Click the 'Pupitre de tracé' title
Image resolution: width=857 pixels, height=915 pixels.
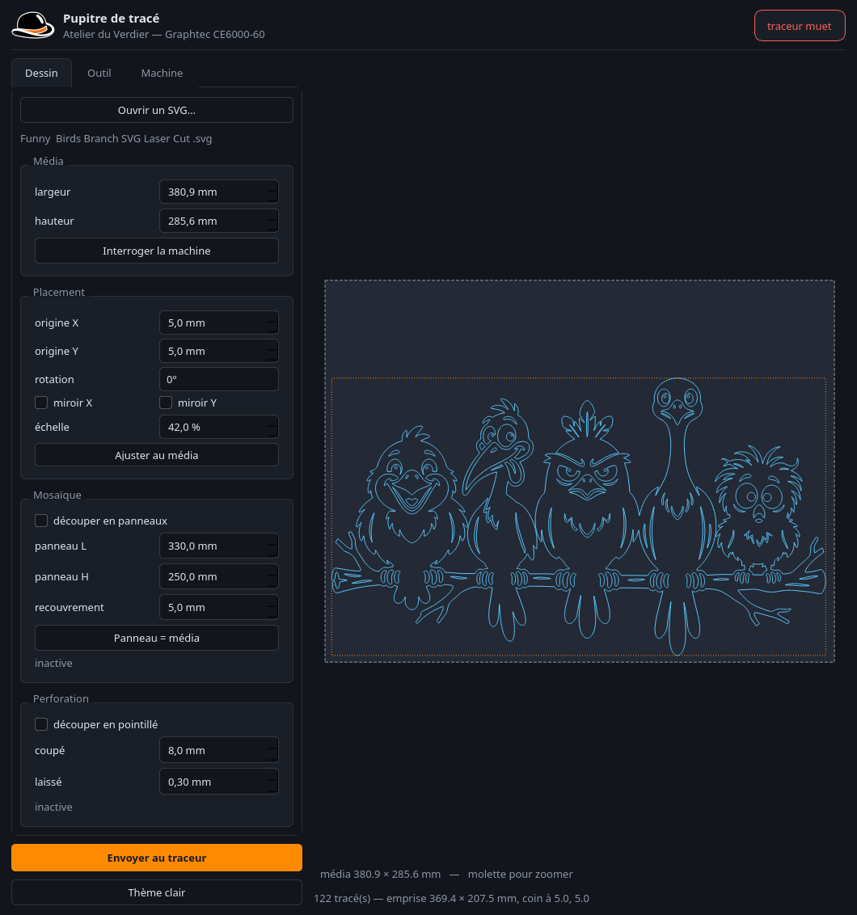click(111, 19)
